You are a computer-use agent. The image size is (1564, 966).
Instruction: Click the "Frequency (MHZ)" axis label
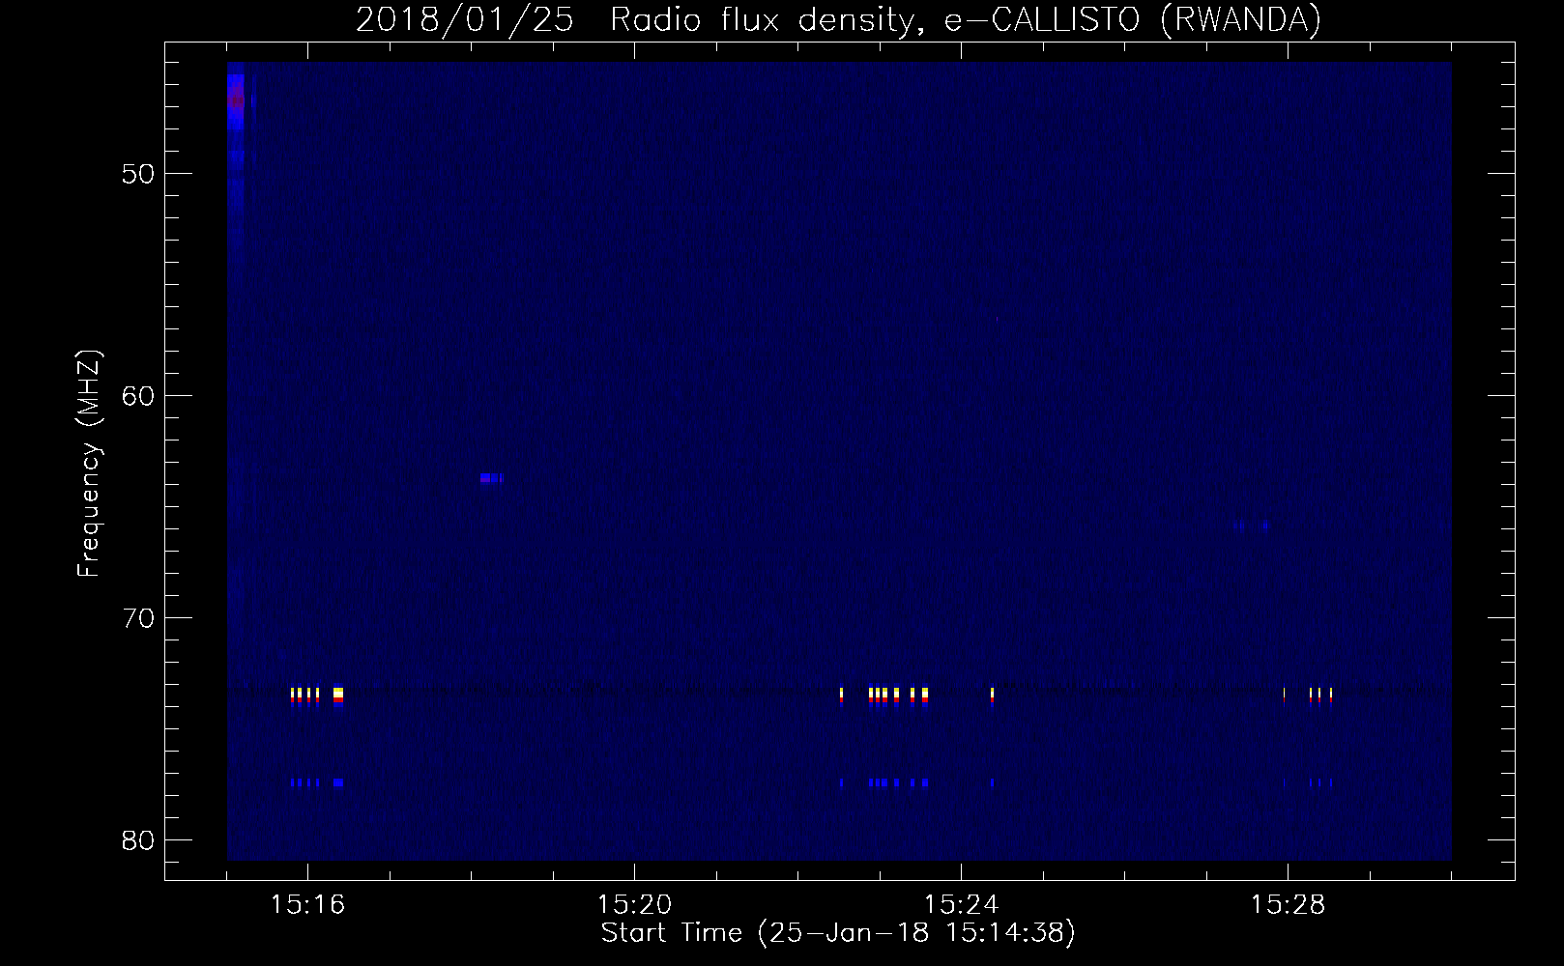89,464
